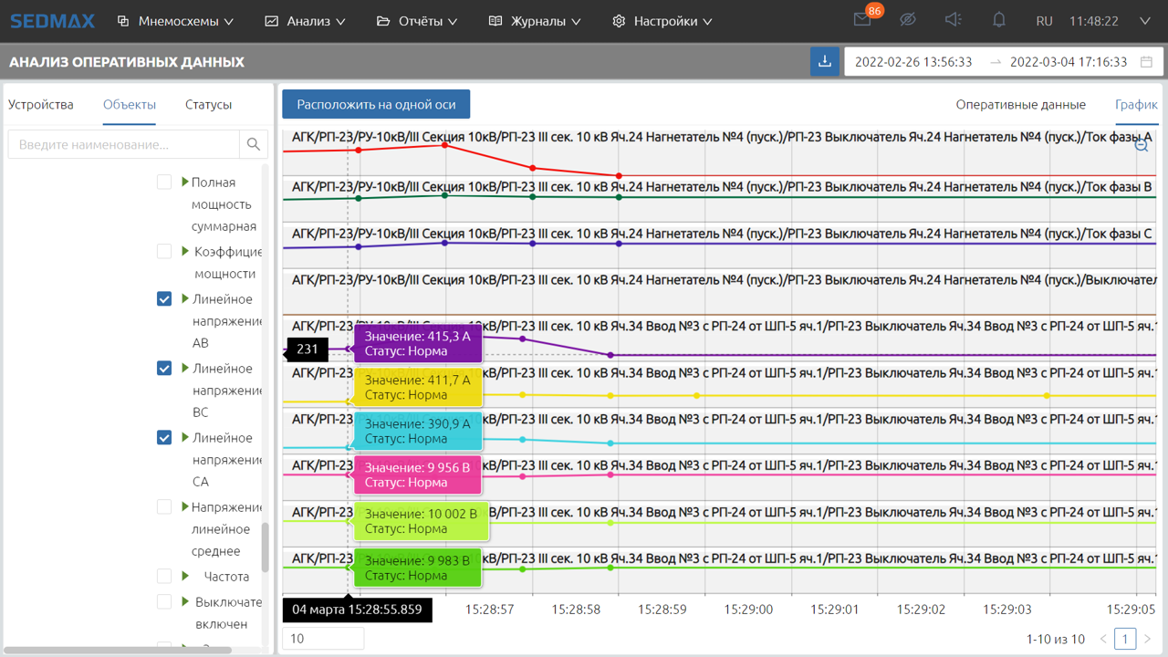The image size is (1168, 657).
Task: Click the Расположить на одной оси button
Action: 376,105
